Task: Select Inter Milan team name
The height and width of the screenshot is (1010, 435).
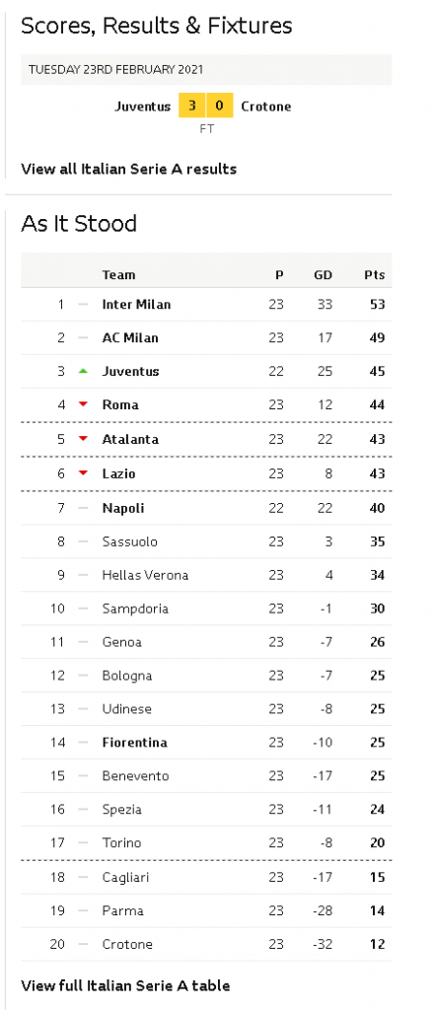Action: click(x=137, y=304)
